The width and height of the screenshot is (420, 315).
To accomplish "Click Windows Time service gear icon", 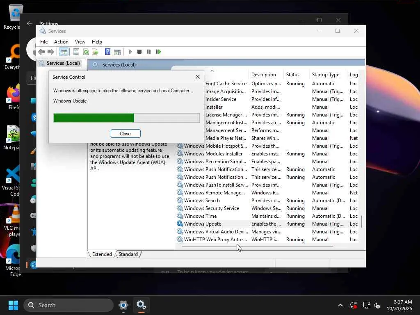I will coord(180,216).
